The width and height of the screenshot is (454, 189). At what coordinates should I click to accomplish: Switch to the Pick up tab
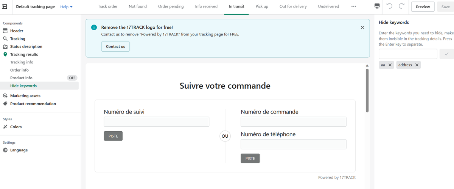pyautogui.click(x=262, y=6)
